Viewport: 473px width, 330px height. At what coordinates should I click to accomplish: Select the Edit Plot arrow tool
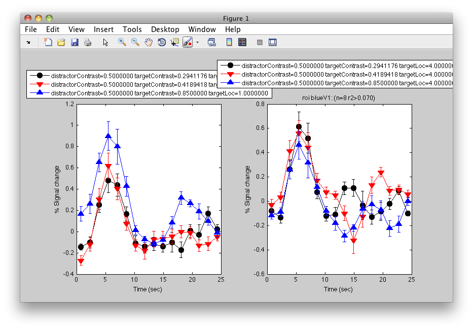coord(105,42)
